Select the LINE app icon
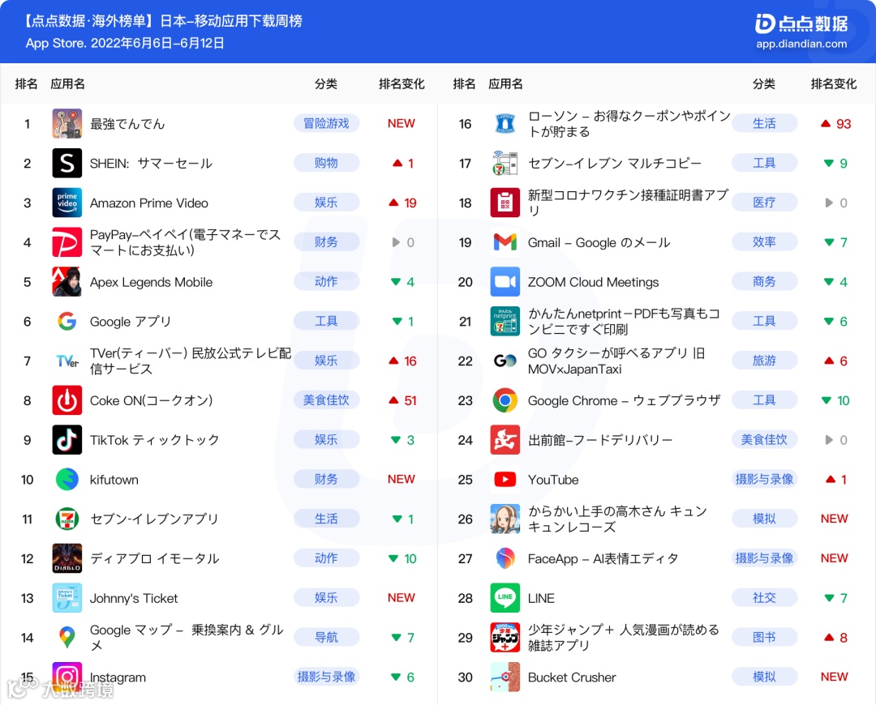This screenshot has width=876, height=705. [505, 598]
